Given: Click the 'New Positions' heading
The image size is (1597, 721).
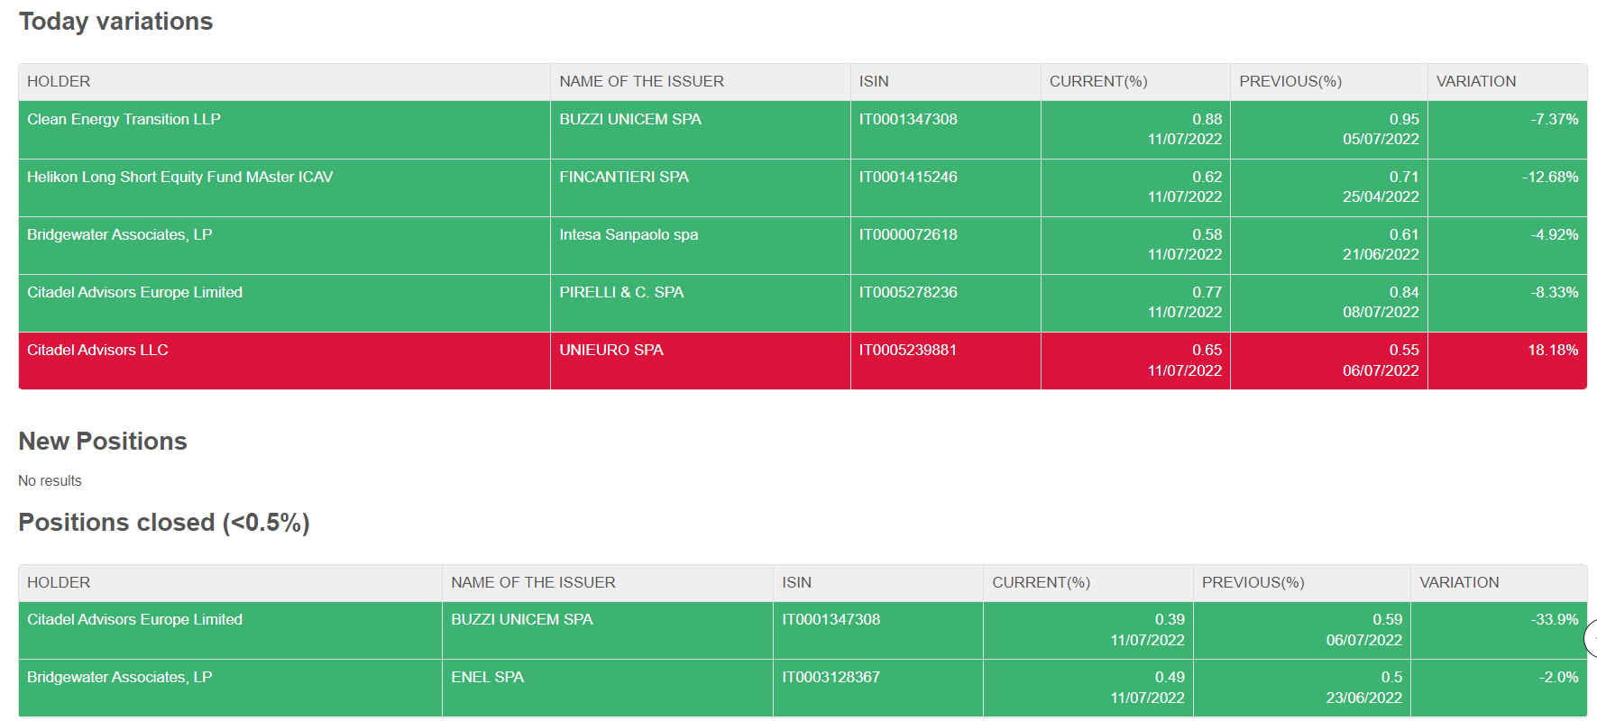Looking at the screenshot, I should (103, 442).
